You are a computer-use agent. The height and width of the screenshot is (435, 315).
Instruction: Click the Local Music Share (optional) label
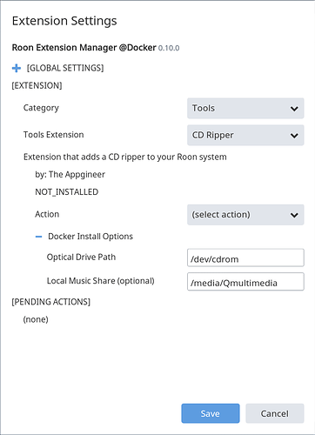point(101,281)
